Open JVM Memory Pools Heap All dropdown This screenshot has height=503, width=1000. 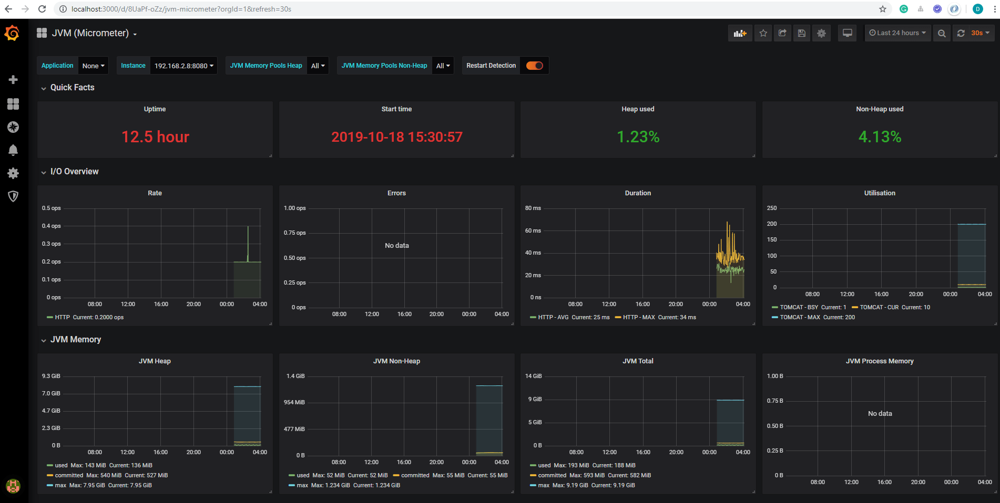coord(318,65)
